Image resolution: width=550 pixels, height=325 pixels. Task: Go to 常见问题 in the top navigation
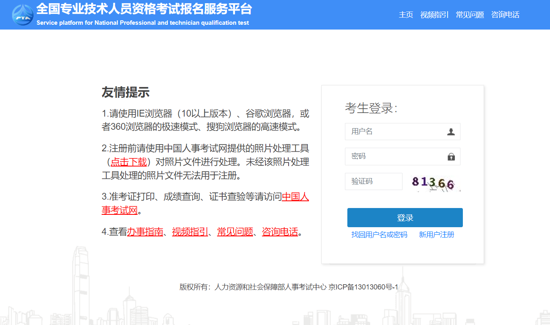470,15
